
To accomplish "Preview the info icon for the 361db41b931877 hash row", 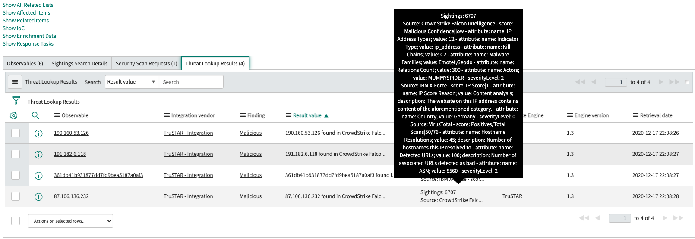I will tap(38, 176).
